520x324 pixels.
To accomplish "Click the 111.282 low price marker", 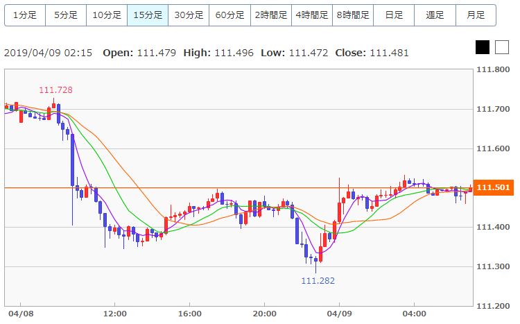I will [x=318, y=281].
